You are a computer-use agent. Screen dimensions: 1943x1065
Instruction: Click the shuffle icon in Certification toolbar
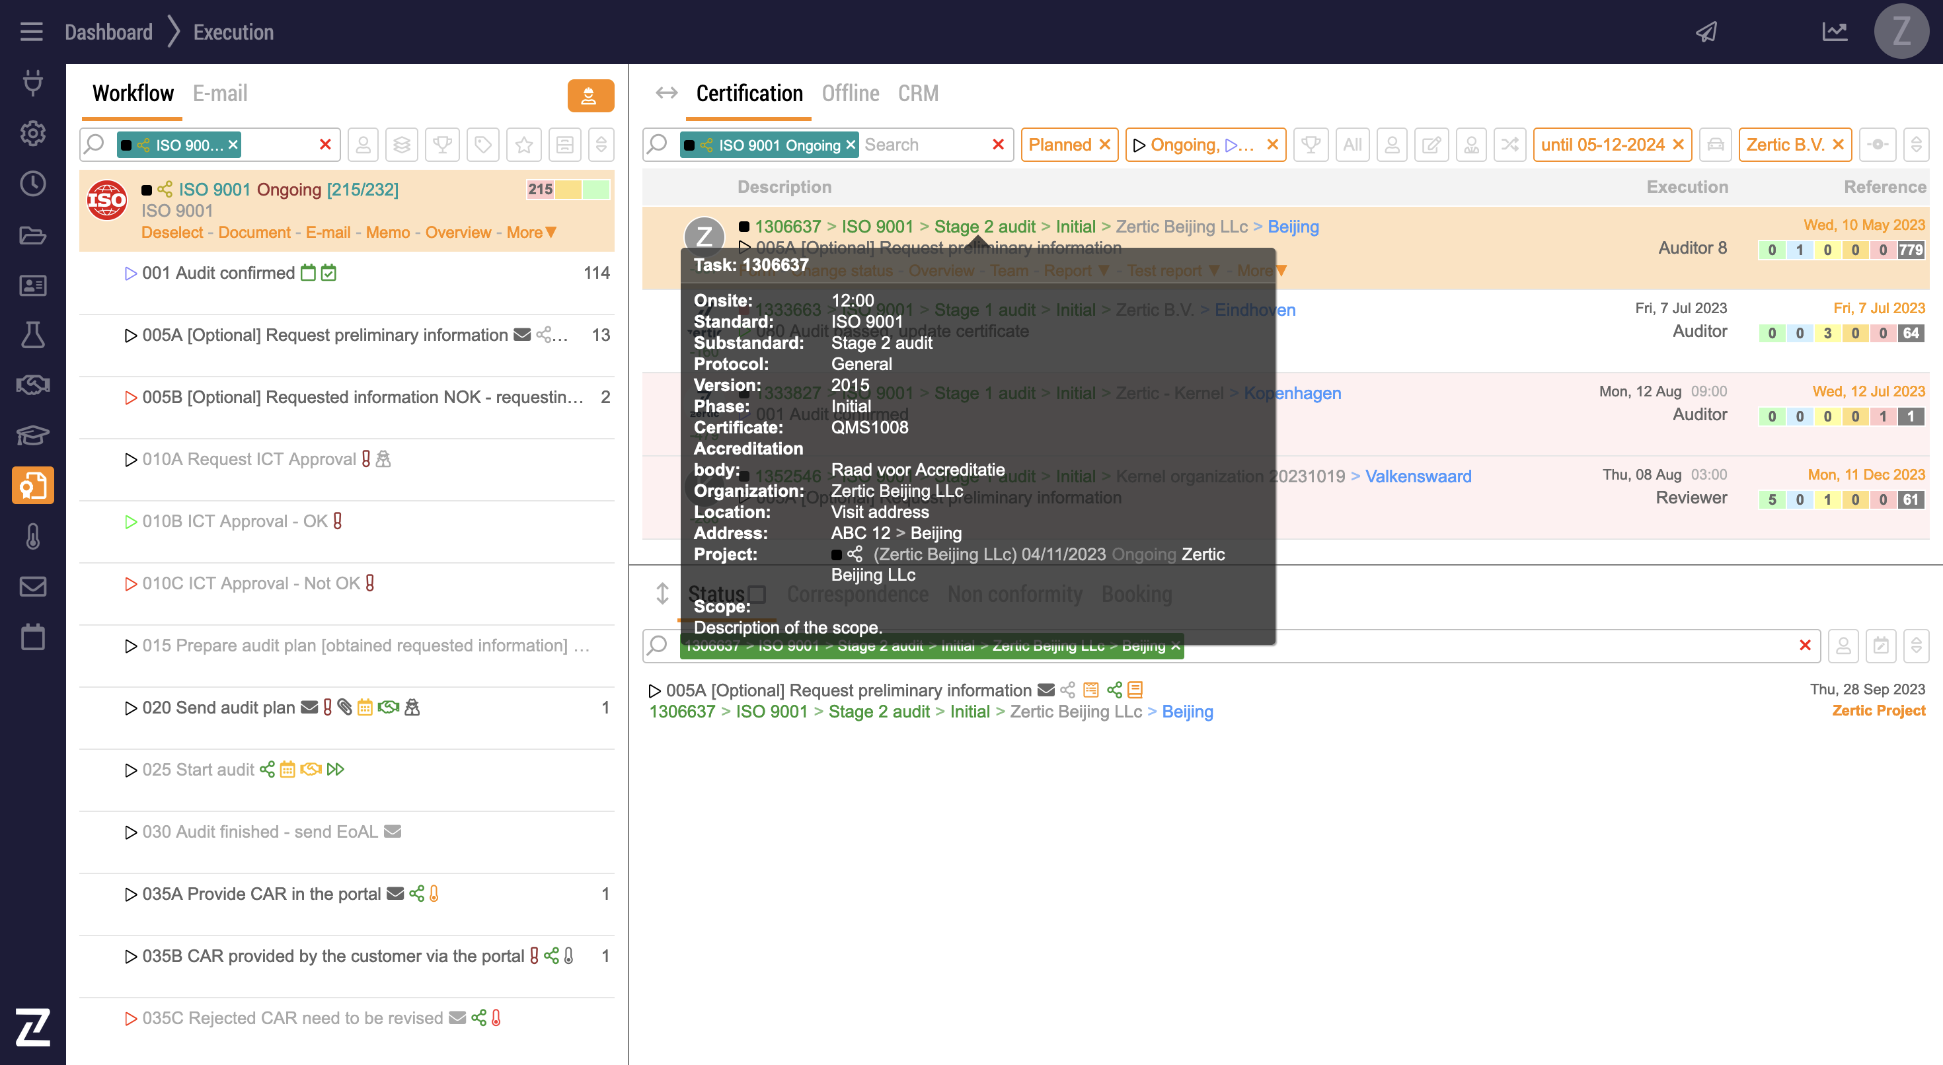pos(1510,144)
